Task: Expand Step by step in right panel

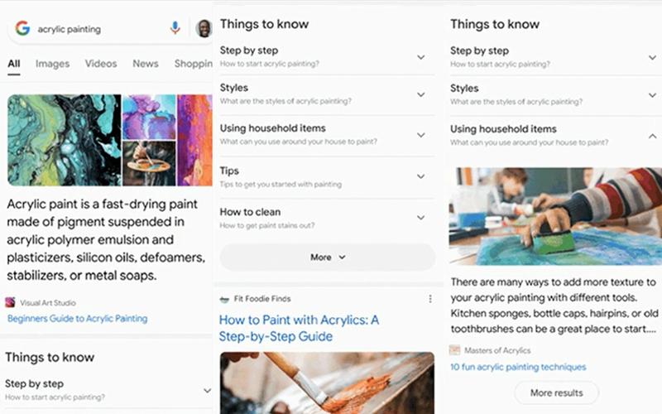Action: (x=652, y=57)
